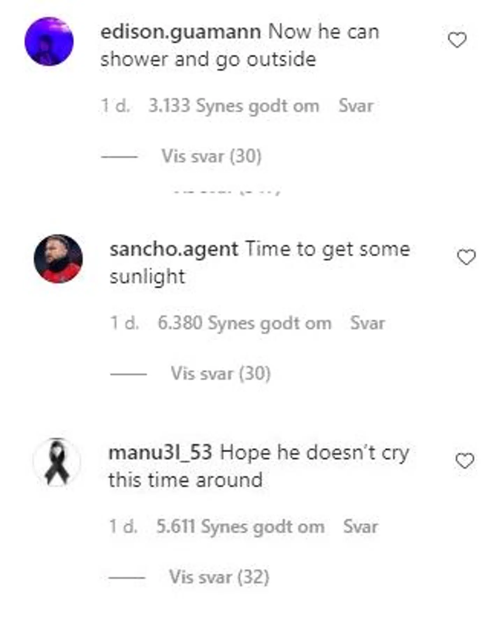Open the sancho.agent username link
Viewport: 503px width, 620px height.
tap(174, 249)
